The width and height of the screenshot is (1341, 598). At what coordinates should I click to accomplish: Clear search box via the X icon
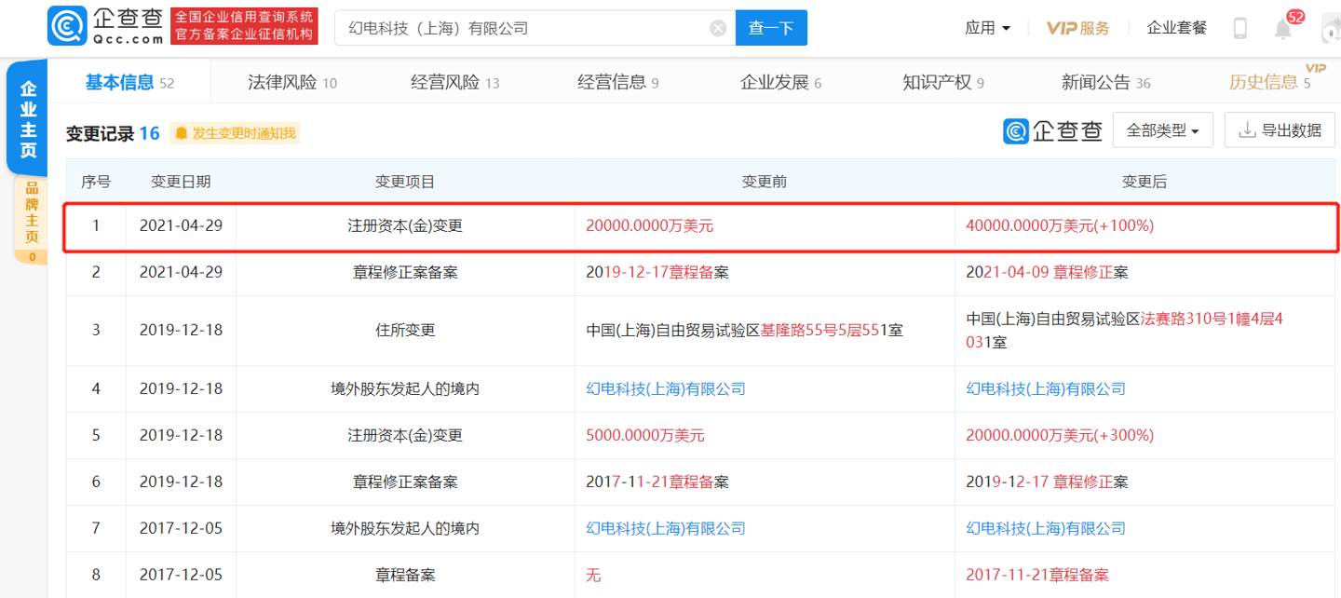click(717, 28)
